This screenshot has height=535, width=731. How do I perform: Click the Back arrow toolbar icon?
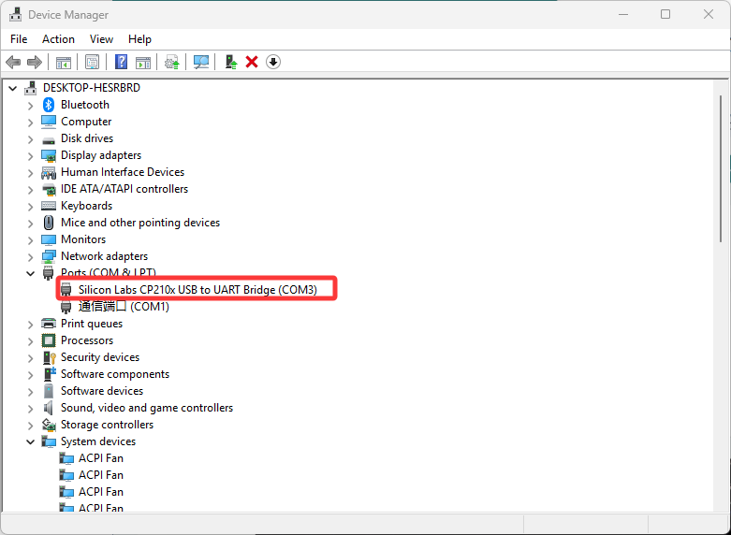[x=13, y=62]
